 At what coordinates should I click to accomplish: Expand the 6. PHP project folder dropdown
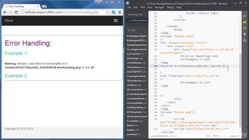coord(133,30)
